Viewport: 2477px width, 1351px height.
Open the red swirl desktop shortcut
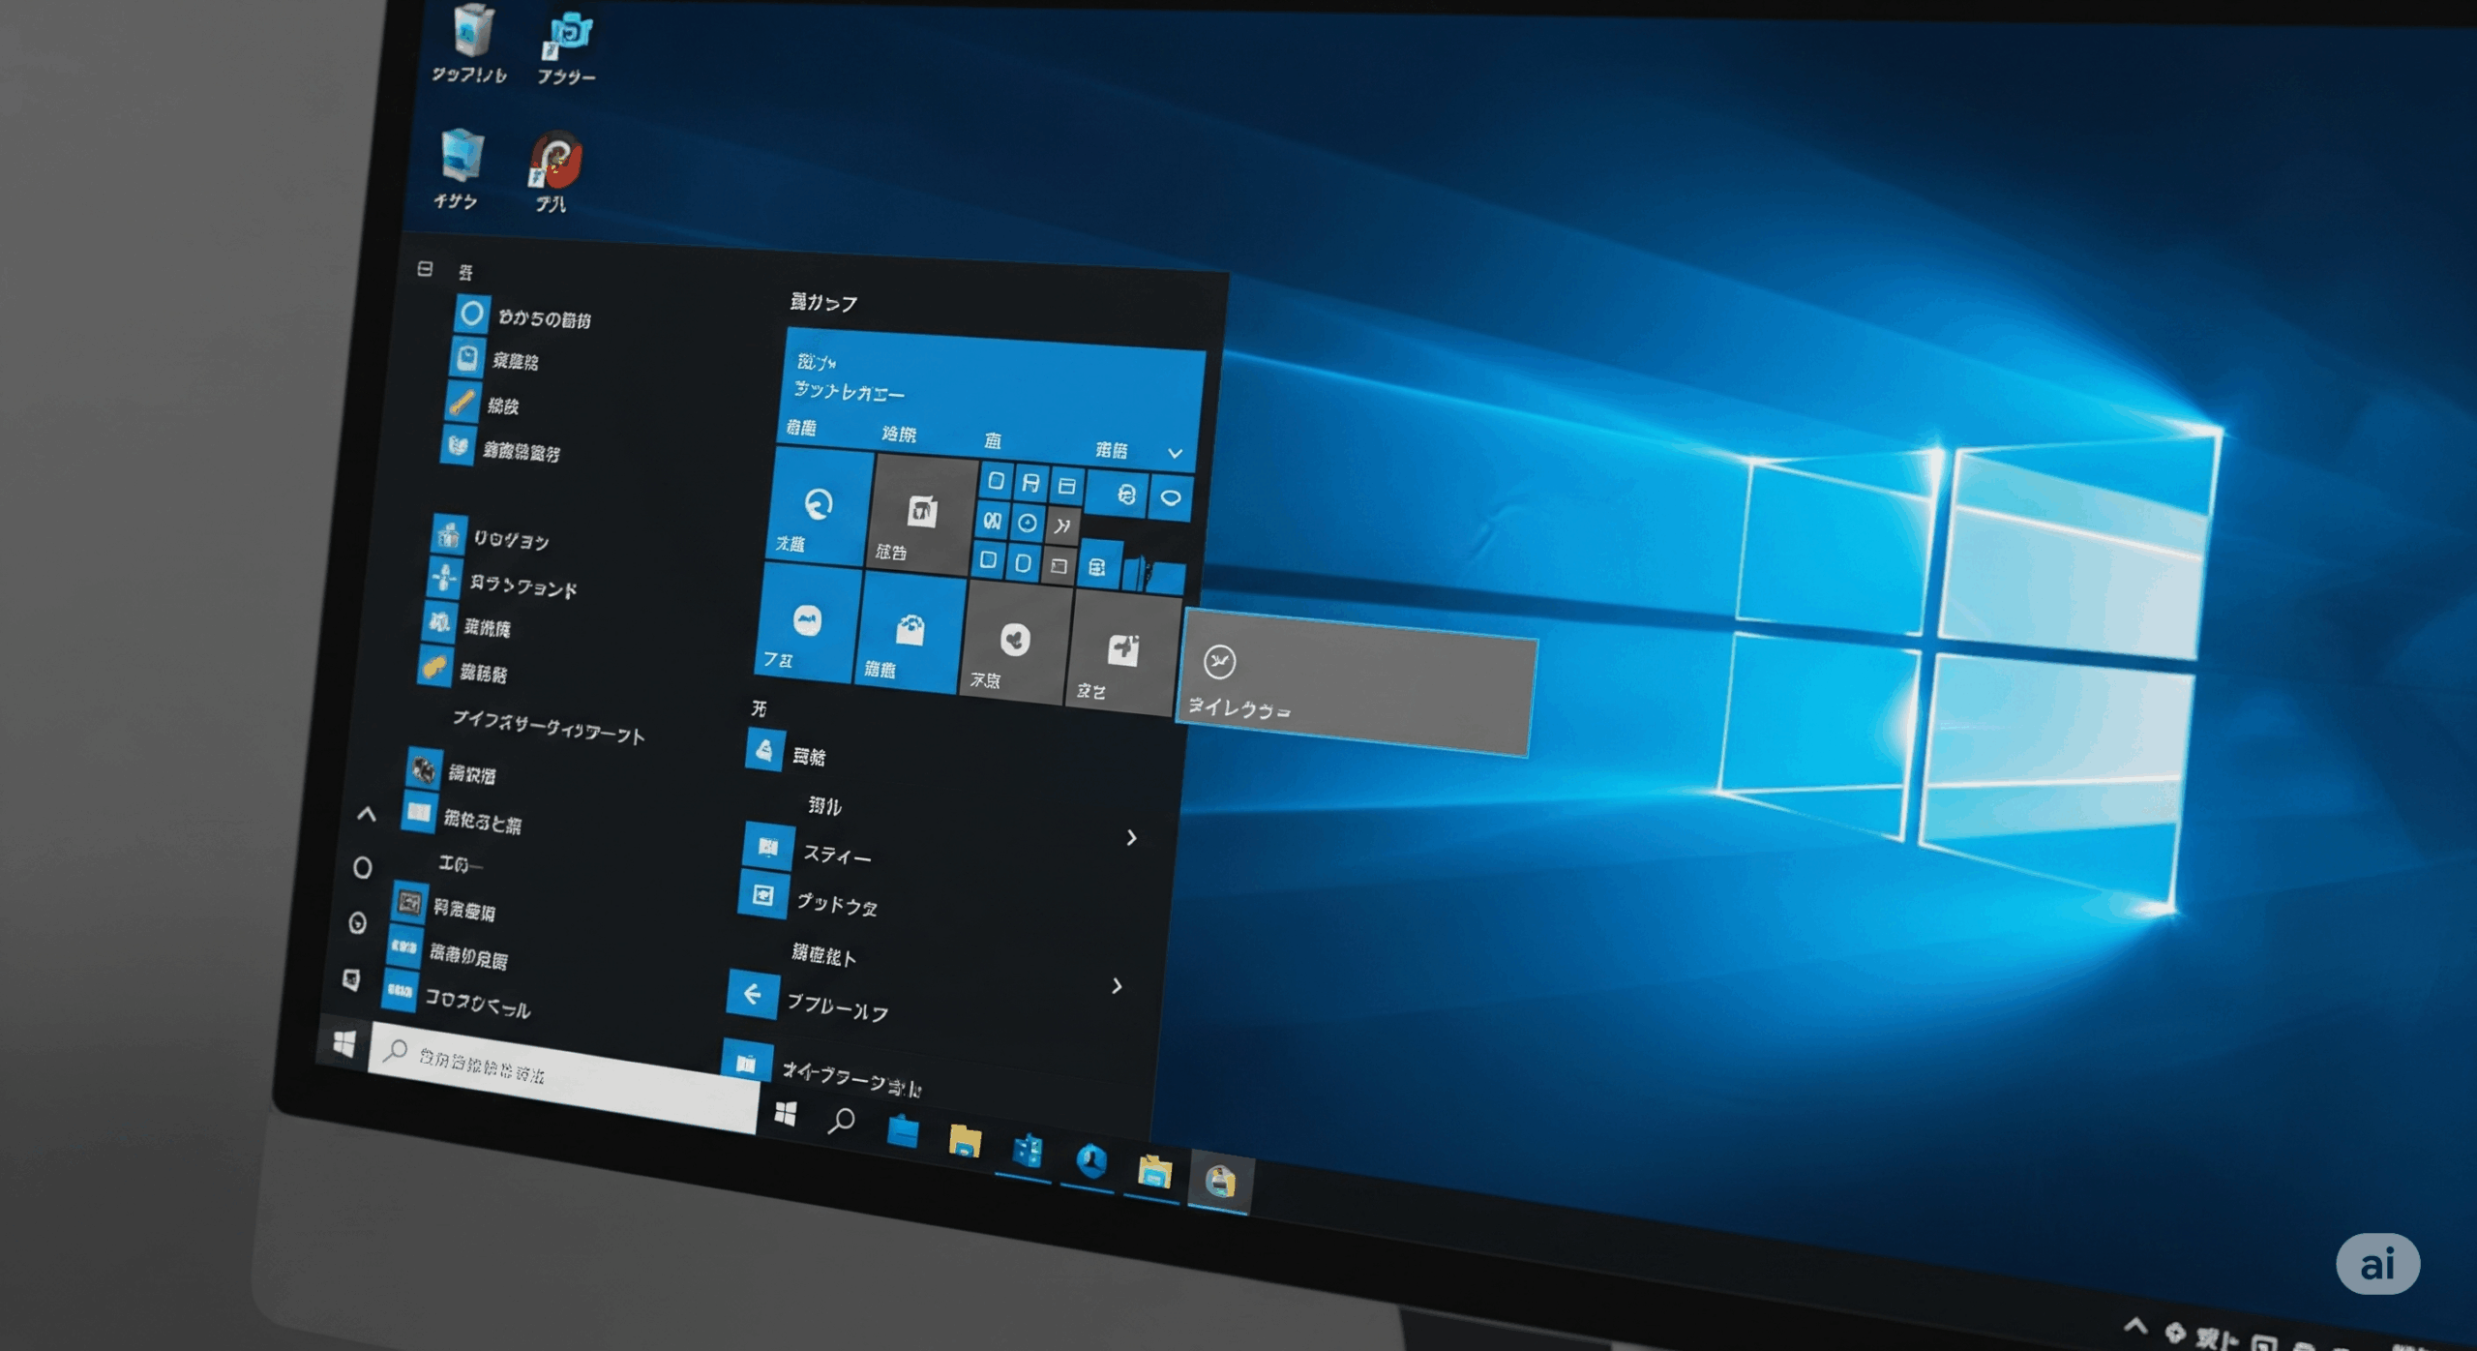pyautogui.click(x=555, y=160)
